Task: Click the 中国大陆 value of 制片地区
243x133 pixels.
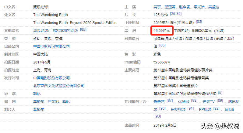Action: (40, 54)
